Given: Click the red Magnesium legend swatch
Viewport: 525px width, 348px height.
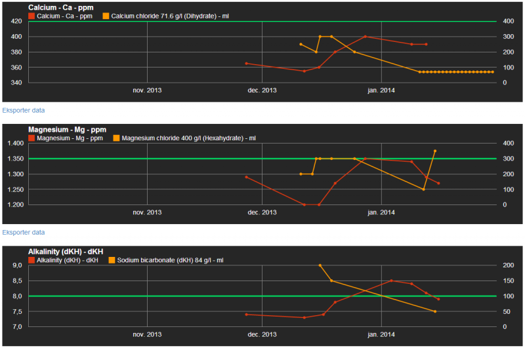Looking at the screenshot, I should pos(31,138).
